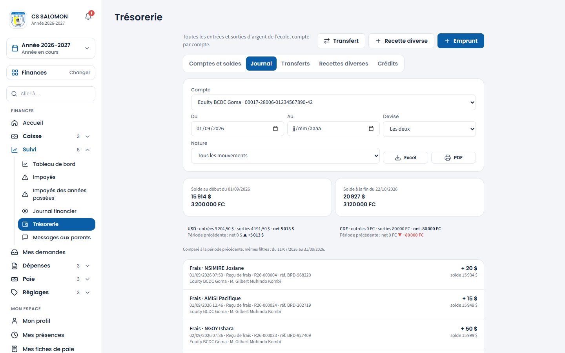Open the Nature movements dropdown

pyautogui.click(x=285, y=156)
